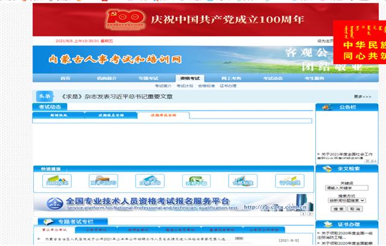This screenshot has width=386, height=246.
Task: Click the second quick-channel icon
Action: [102, 181]
